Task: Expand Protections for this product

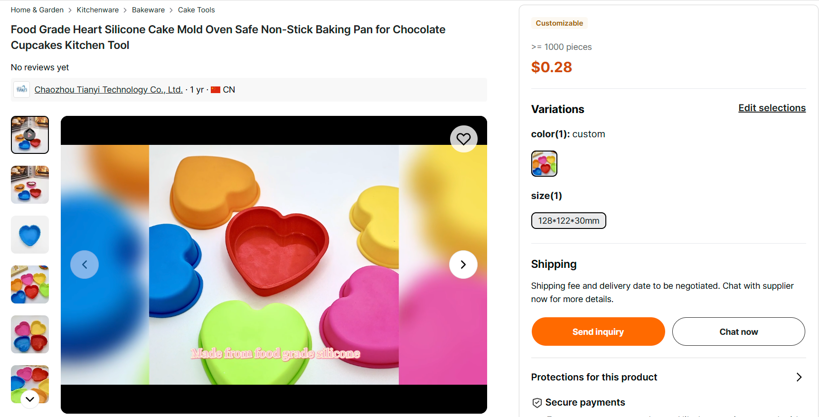Action: coord(799,377)
